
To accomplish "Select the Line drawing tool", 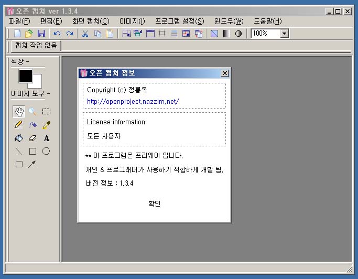I will point(19,151).
